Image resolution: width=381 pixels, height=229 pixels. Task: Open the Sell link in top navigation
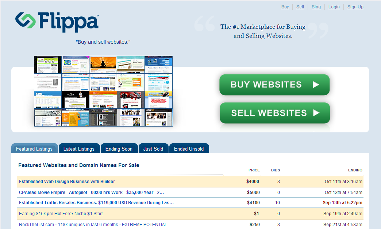pyautogui.click(x=300, y=7)
